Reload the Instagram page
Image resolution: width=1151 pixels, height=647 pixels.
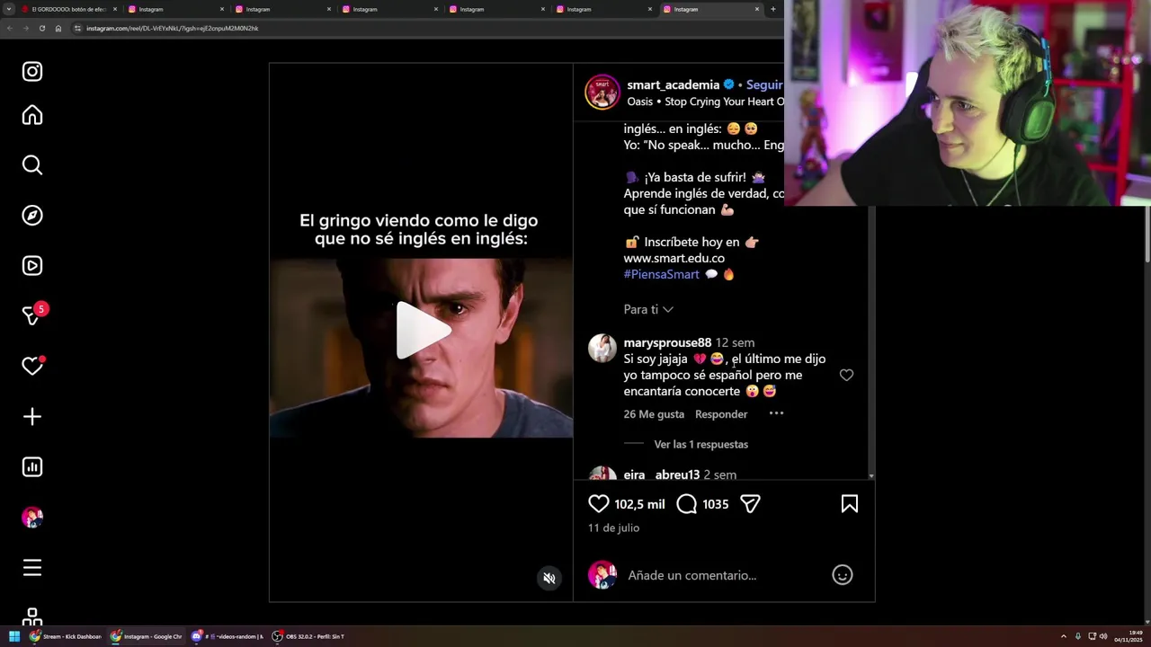[x=41, y=28]
